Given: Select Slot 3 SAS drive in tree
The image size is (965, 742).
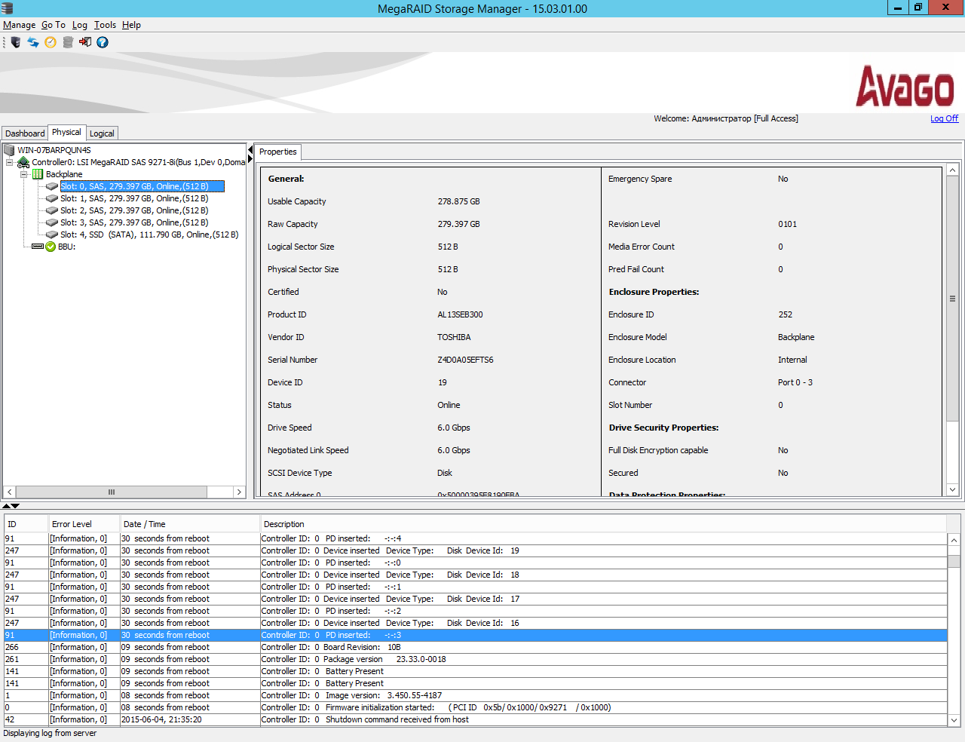Looking at the screenshot, I should pos(134,222).
